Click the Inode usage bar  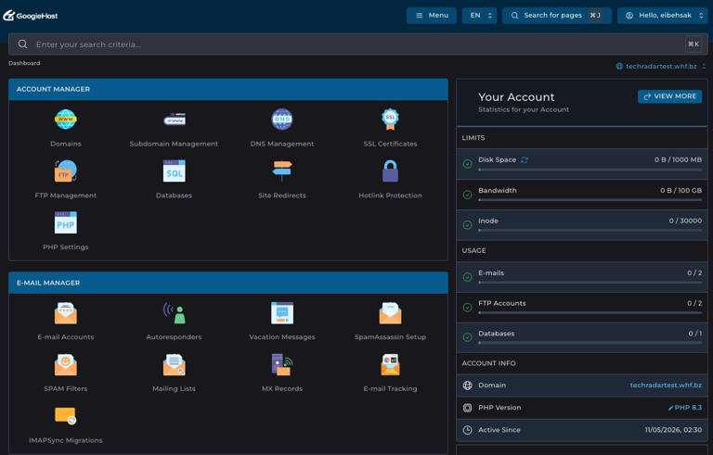click(x=590, y=230)
